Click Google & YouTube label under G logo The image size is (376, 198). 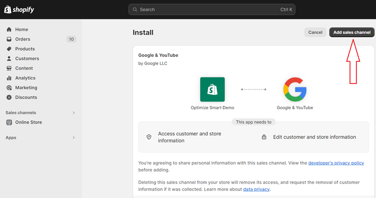[x=295, y=108]
